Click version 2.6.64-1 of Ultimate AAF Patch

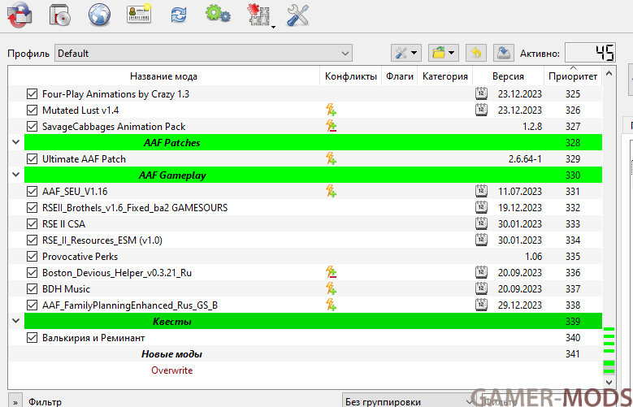coord(525,159)
